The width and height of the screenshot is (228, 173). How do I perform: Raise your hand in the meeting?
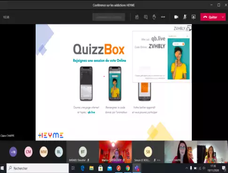pos(154,17)
